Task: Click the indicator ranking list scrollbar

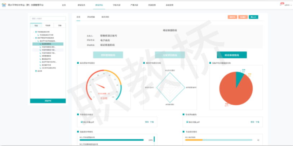Action: [154, 139]
